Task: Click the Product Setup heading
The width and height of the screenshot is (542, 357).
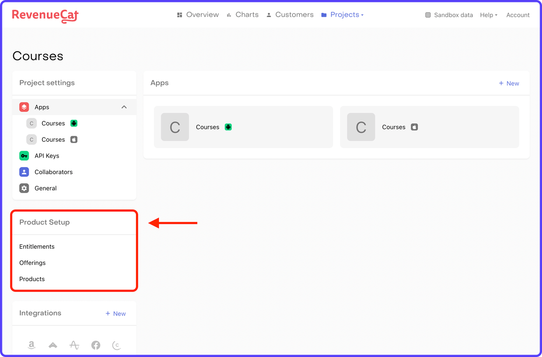Action: coord(44,222)
